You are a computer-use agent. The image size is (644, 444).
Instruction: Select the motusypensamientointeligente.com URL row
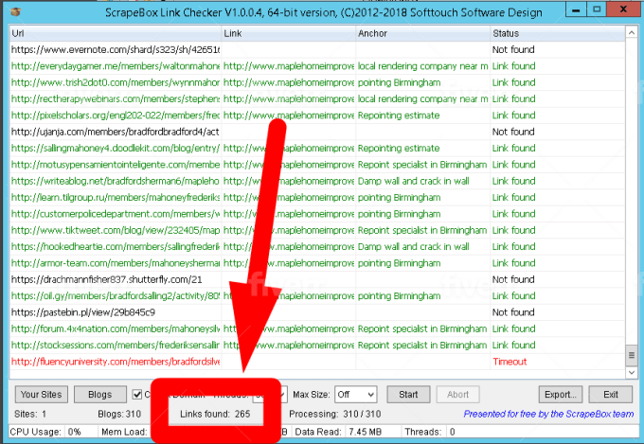(x=317, y=165)
